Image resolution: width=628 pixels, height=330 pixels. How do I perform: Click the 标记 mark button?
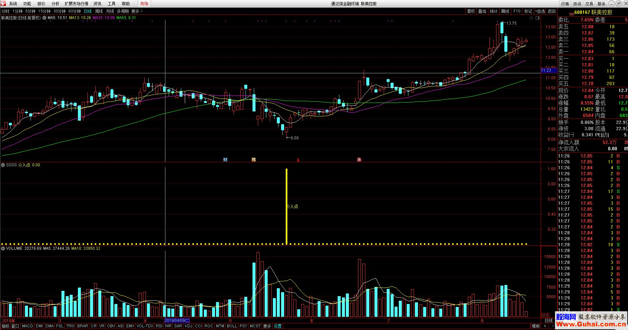pyautogui.click(x=528, y=11)
